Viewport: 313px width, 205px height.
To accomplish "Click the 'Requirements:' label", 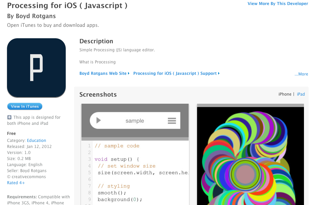I will 22,197.
